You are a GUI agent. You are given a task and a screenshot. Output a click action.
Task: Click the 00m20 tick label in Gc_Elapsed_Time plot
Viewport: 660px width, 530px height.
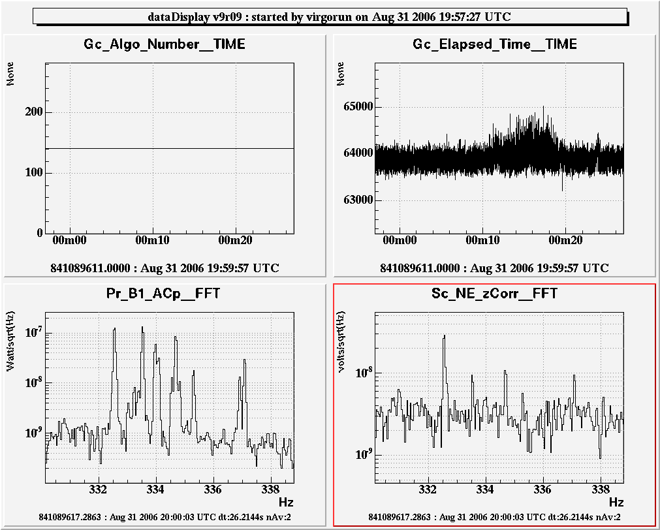(x=566, y=240)
